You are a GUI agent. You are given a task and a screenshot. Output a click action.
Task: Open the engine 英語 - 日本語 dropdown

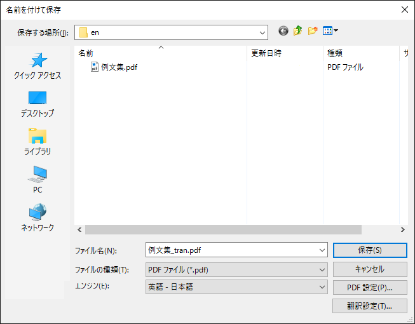point(322,287)
